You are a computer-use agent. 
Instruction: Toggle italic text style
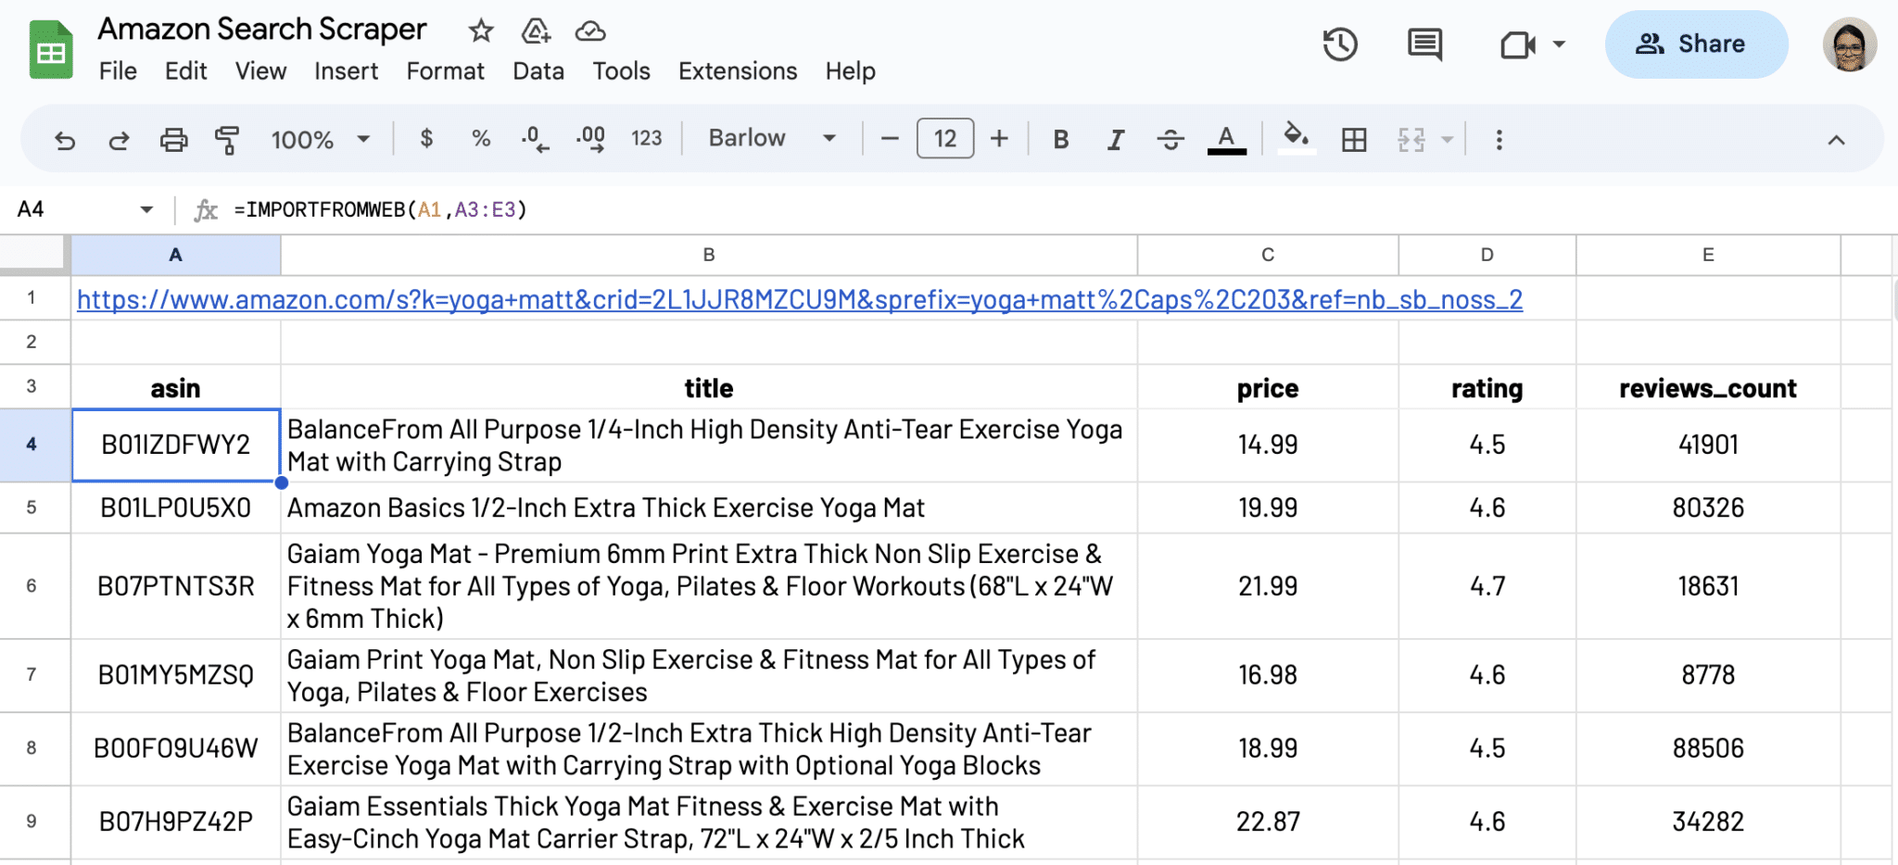(1116, 140)
